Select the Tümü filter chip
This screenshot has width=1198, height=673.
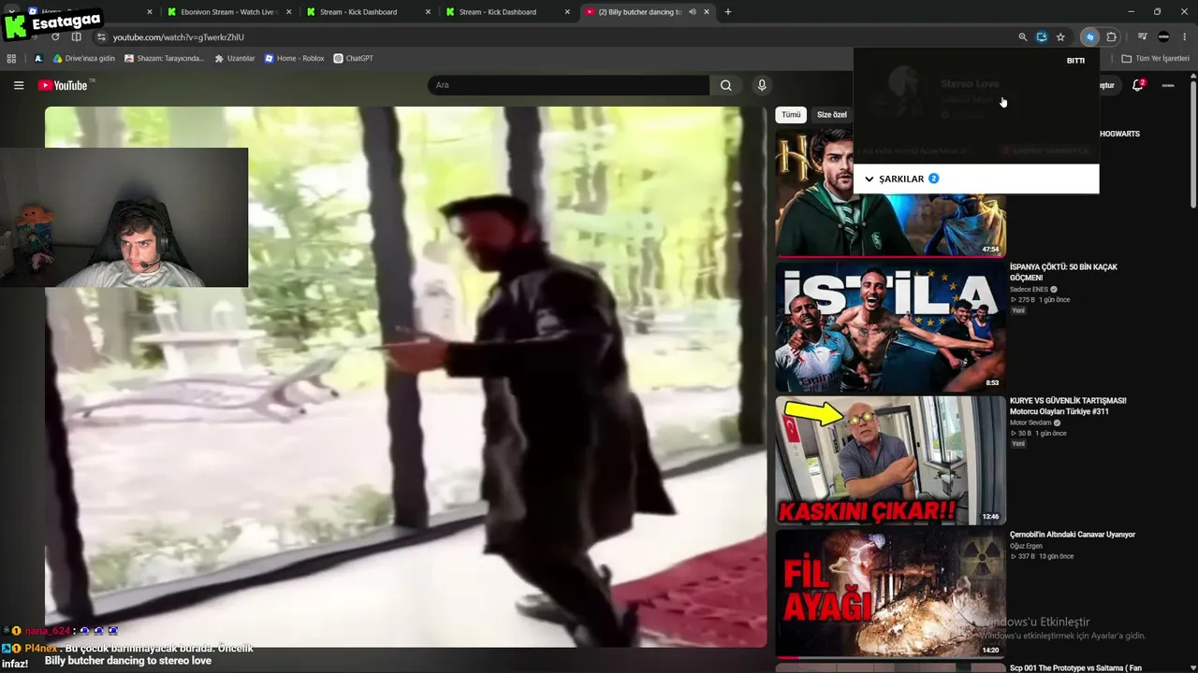point(791,115)
